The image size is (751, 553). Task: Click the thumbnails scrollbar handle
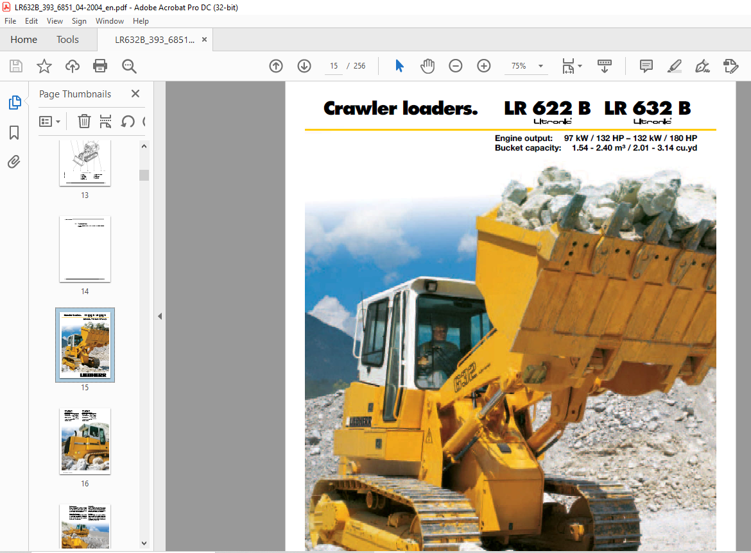click(144, 175)
